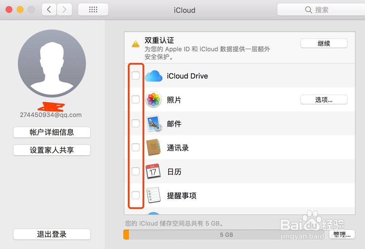The image size is (365, 249).
Task: Click the 通讯录 label
Action: point(178,148)
